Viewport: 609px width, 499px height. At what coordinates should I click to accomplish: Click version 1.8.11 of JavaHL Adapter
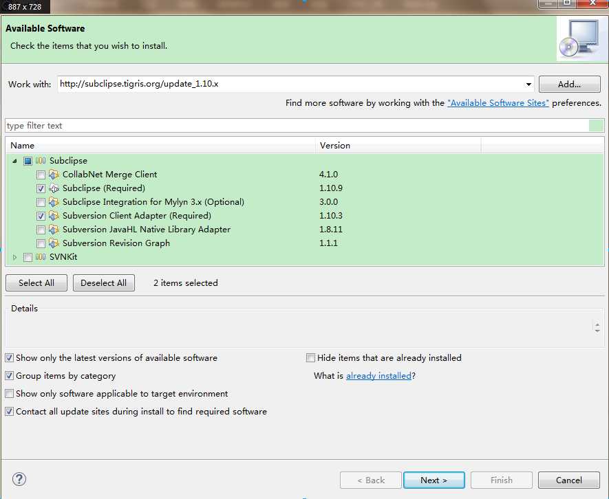click(331, 230)
